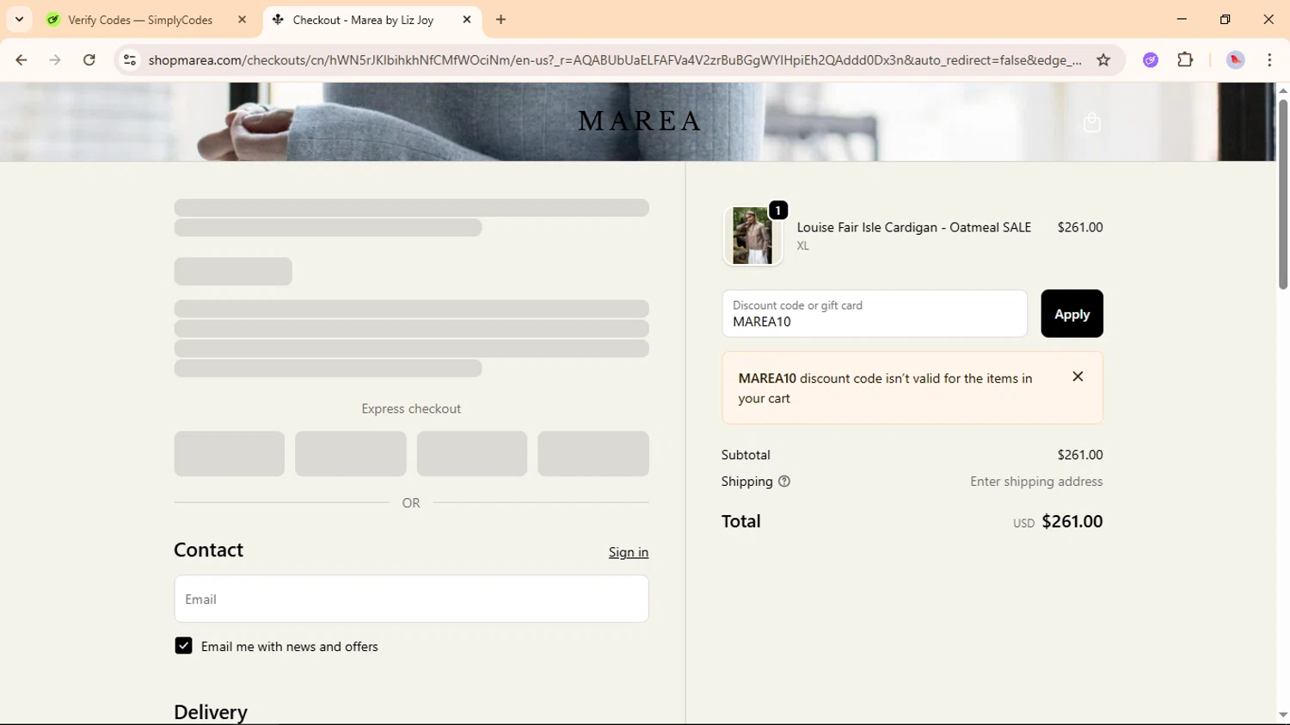View site information icon in address bar
The width and height of the screenshot is (1290, 725).
tap(130, 60)
